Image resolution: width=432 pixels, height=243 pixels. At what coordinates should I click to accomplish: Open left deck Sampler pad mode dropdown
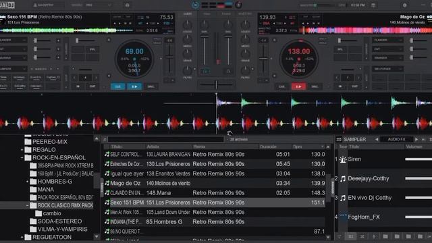[x=13, y=69]
